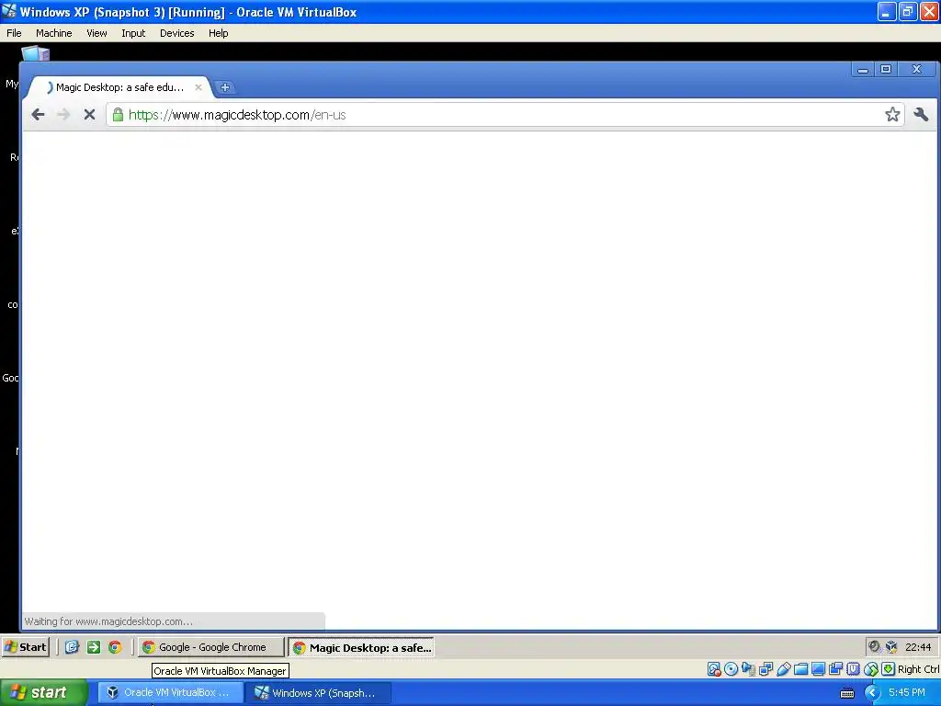Open a new Chrome tab

(x=224, y=87)
